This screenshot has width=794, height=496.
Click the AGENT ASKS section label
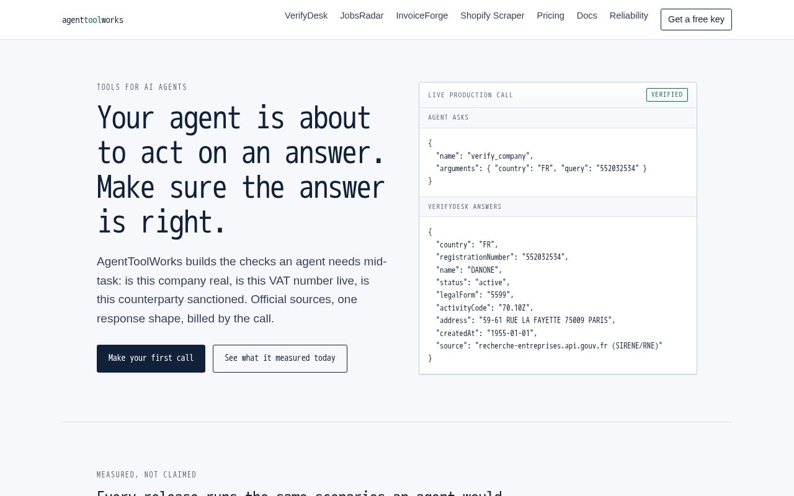pyautogui.click(x=448, y=118)
